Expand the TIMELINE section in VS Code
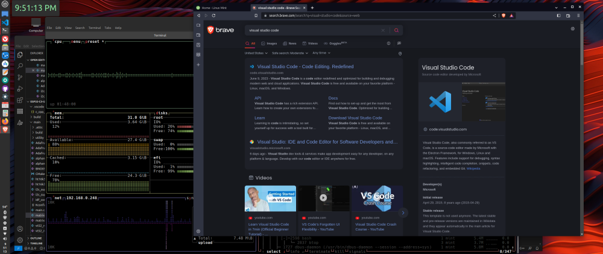 pyautogui.click(x=36, y=243)
